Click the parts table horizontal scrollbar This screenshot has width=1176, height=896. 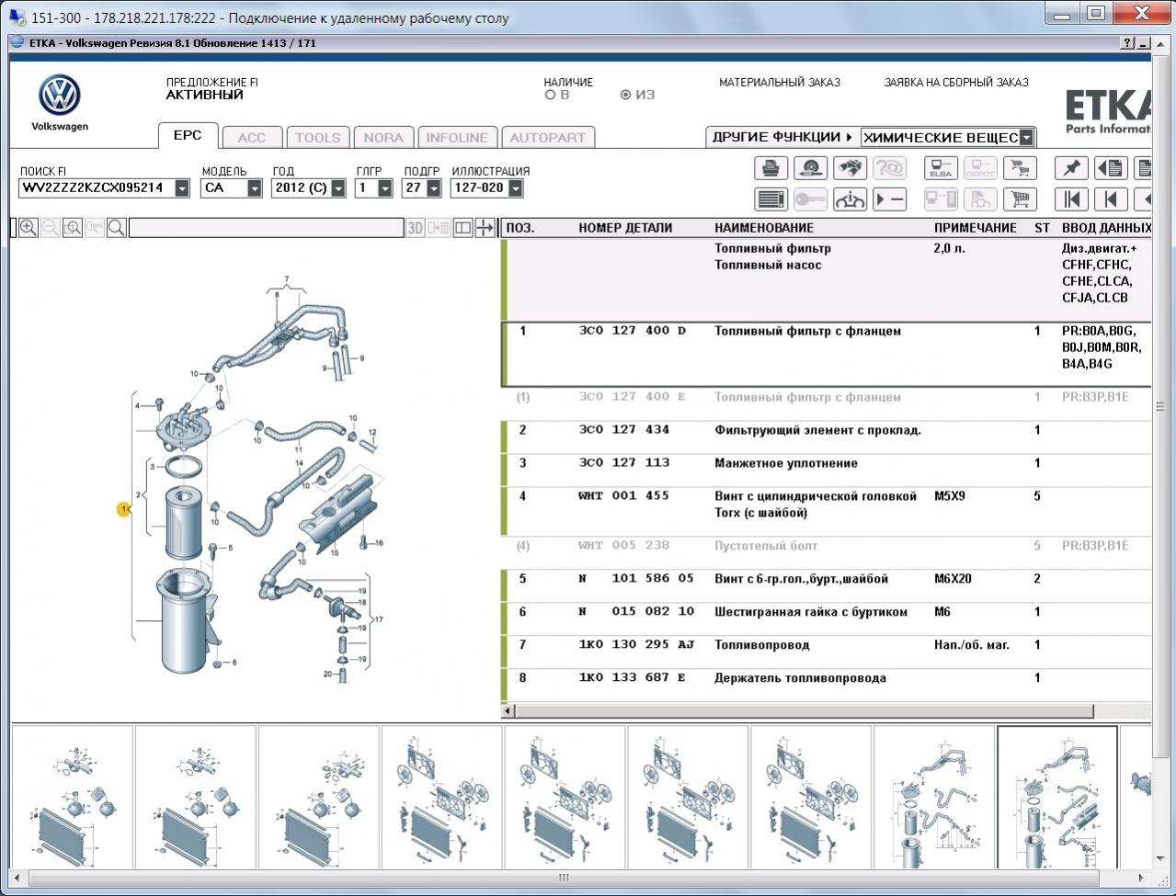[x=805, y=711]
